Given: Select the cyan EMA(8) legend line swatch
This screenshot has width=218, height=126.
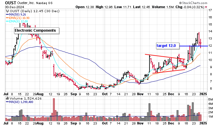Looking at the screenshot, I should click(x=7, y=21).
